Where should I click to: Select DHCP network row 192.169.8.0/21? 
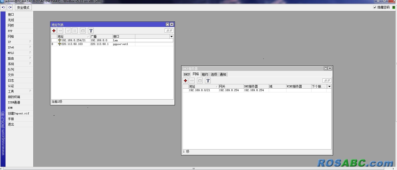click(x=257, y=90)
